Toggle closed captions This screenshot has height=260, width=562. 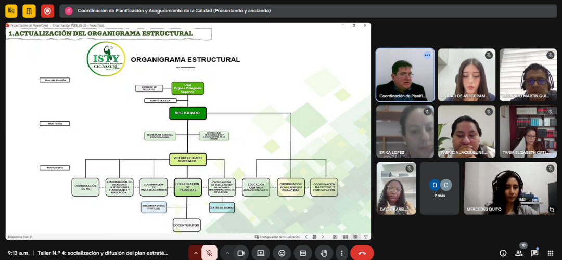[303, 253]
